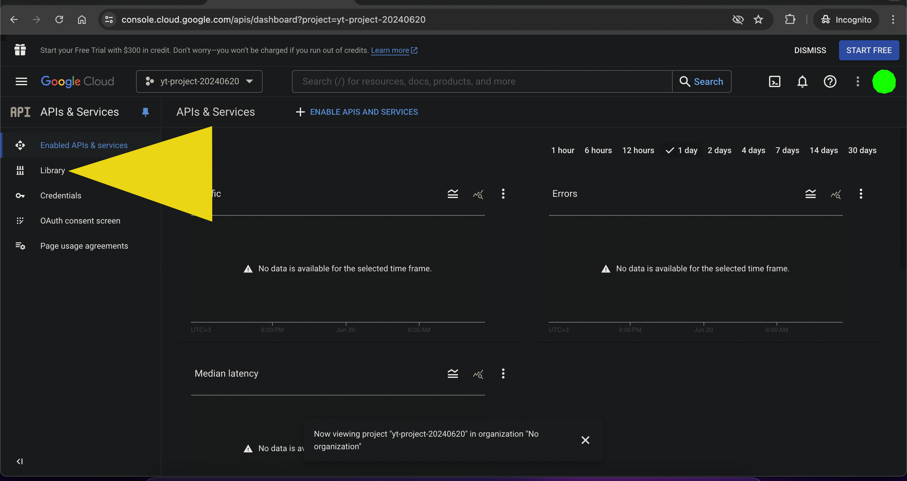Click ENABLE APIS AND SERVICES
Screen dimensions: 907x481
357,112
